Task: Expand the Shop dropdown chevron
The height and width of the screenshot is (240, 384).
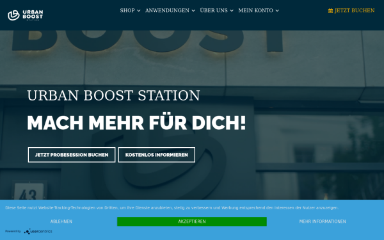Action: pos(139,10)
